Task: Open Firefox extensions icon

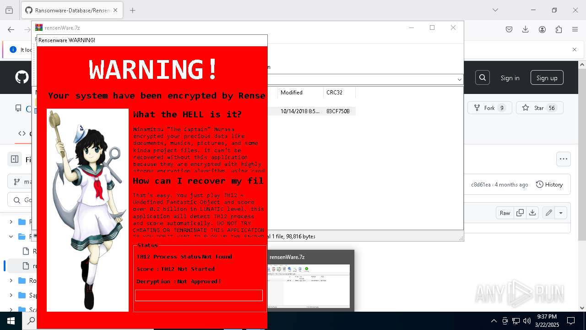Action: 559,29
